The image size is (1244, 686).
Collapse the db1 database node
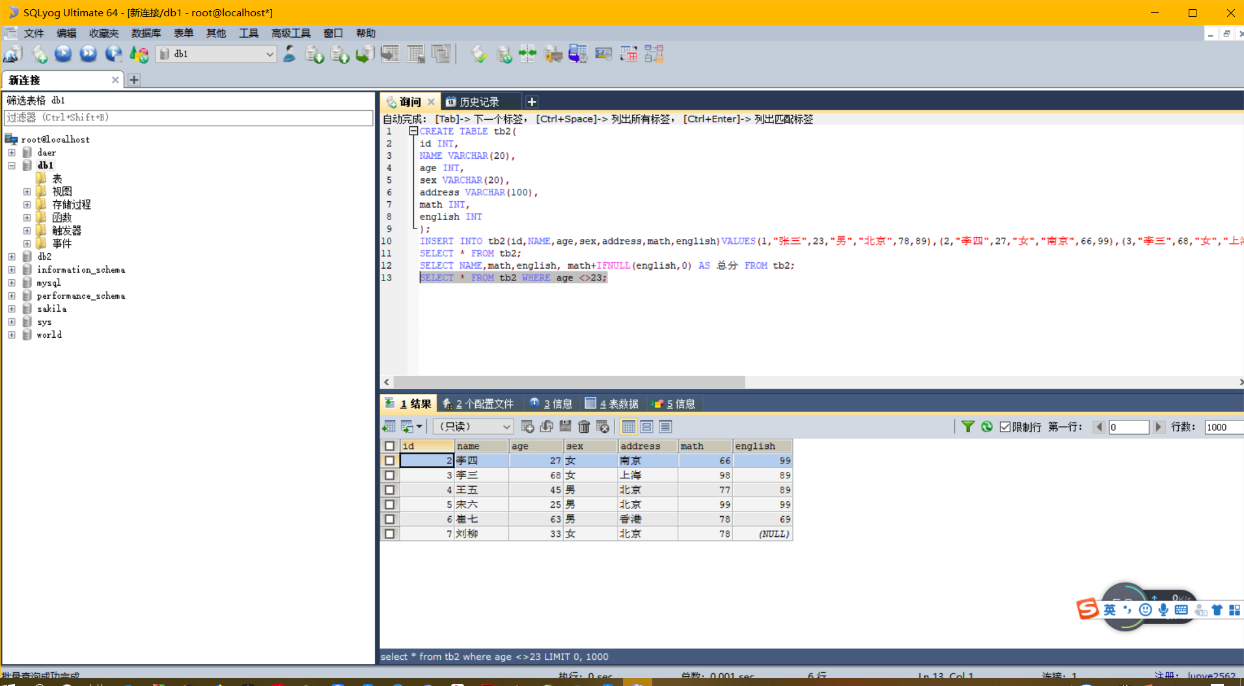pos(12,165)
